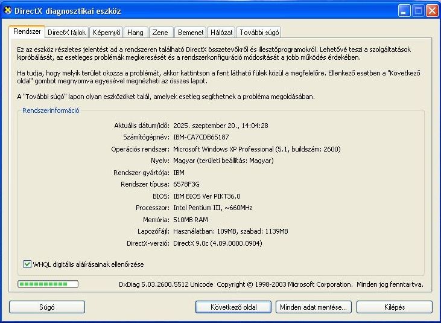
Task: Click the Rendszer gyártója label
Action: [141, 173]
